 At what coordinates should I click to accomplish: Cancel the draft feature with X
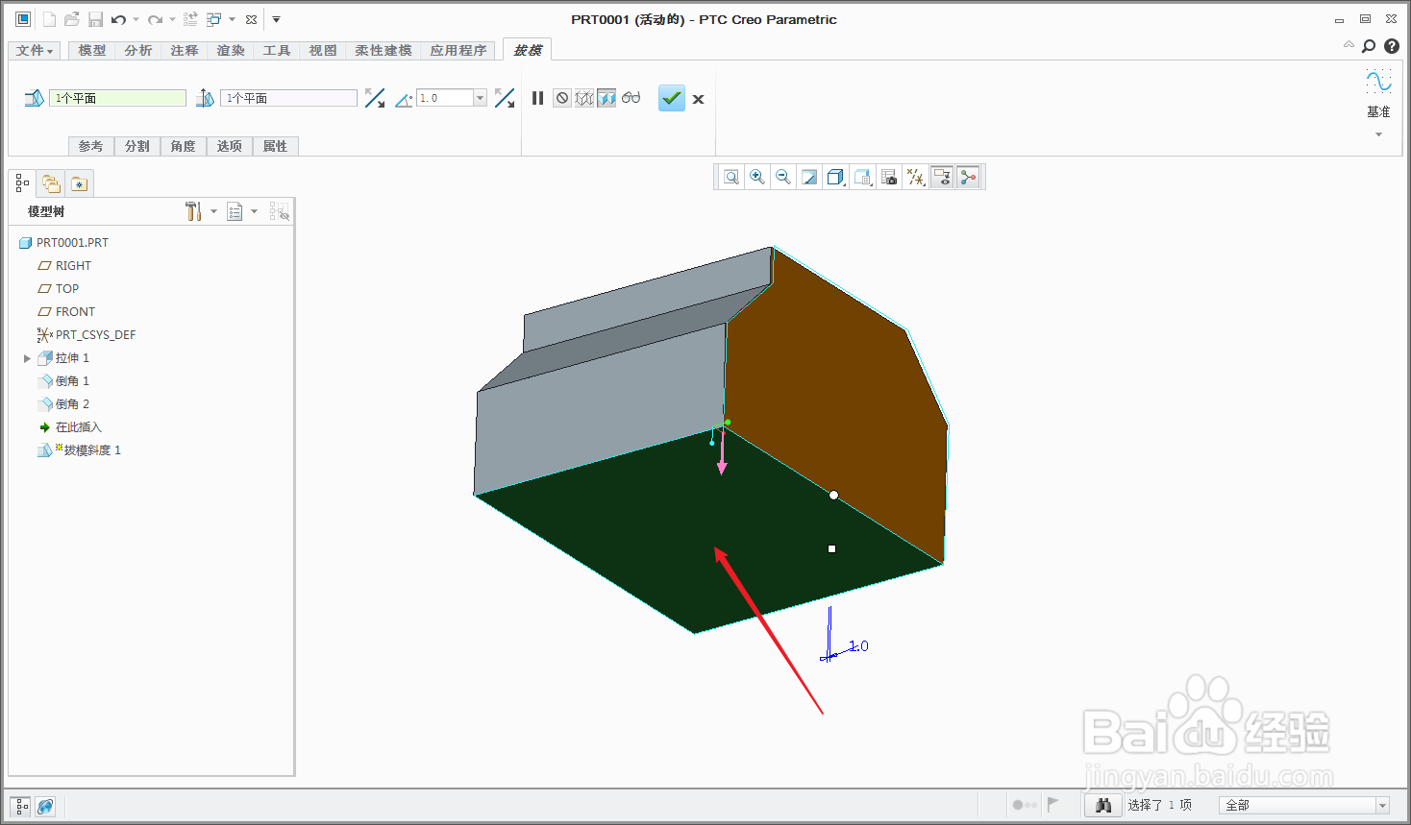click(x=699, y=99)
